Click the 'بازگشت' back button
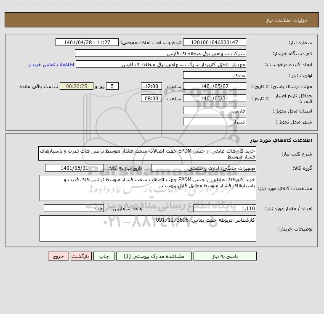The height and width of the screenshot is (314, 324). pyautogui.click(x=81, y=256)
